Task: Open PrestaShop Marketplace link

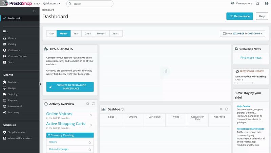Action: (250, 129)
